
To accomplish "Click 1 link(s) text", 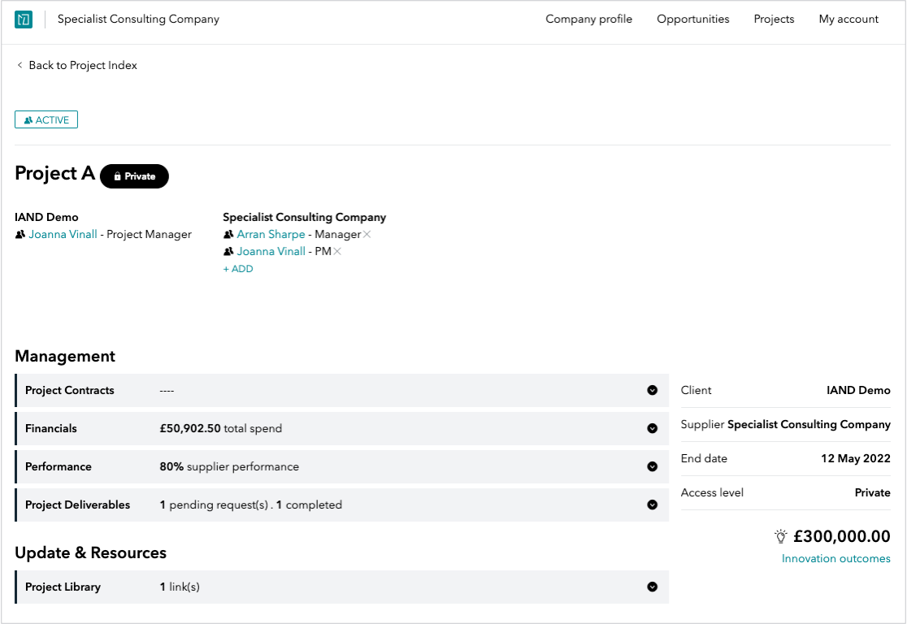I will tap(180, 587).
